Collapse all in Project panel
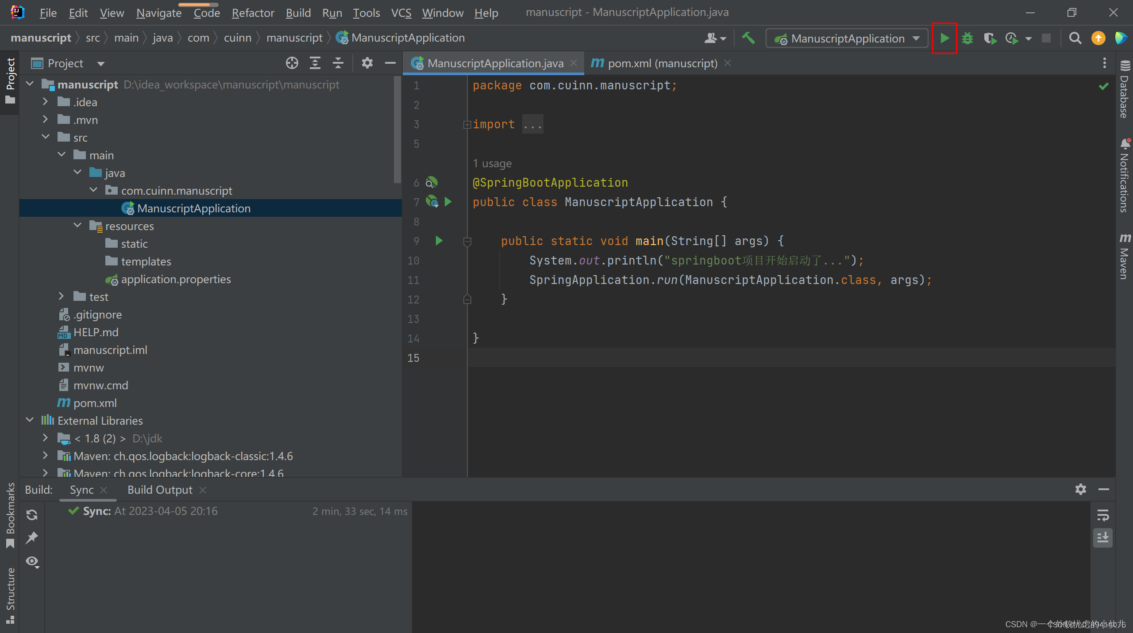This screenshot has width=1133, height=633. click(x=338, y=63)
